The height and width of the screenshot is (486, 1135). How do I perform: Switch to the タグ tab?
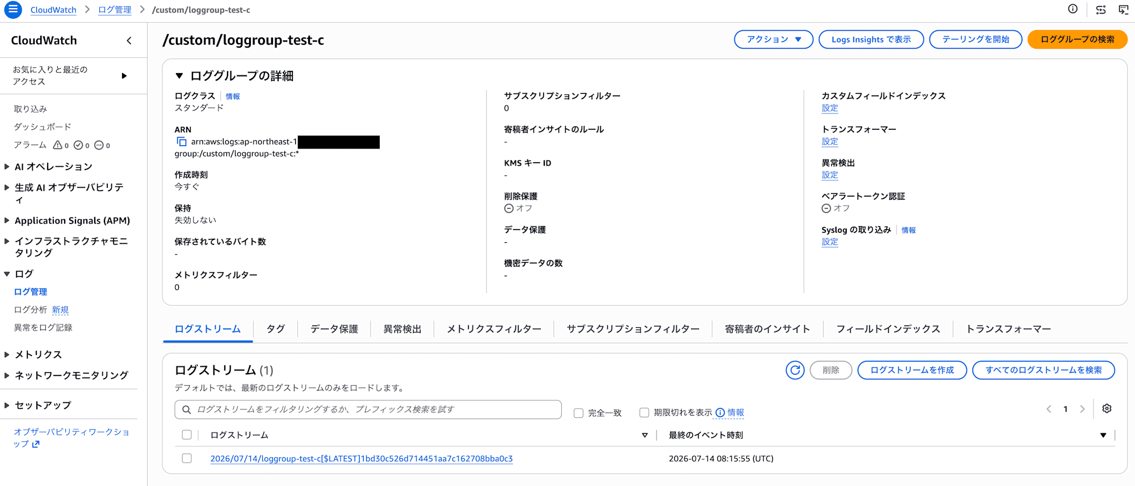275,329
